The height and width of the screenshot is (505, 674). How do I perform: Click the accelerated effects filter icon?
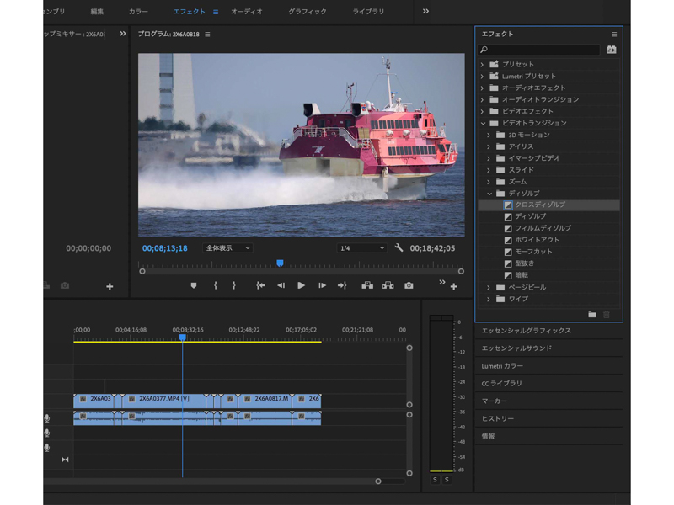click(x=611, y=50)
